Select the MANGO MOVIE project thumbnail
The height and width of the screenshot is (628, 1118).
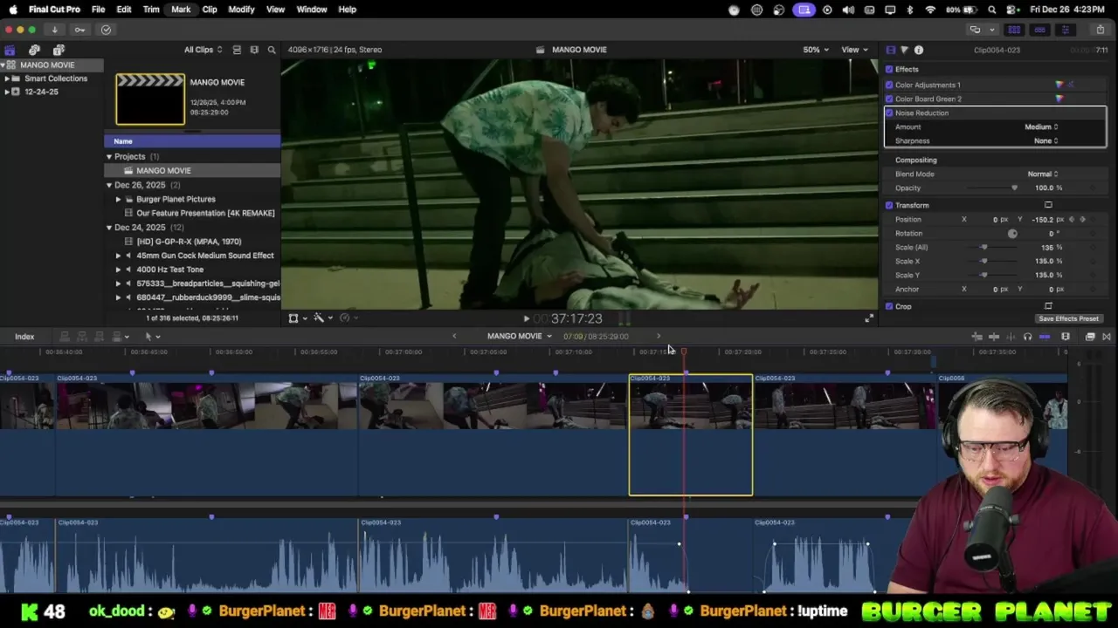tap(150, 99)
